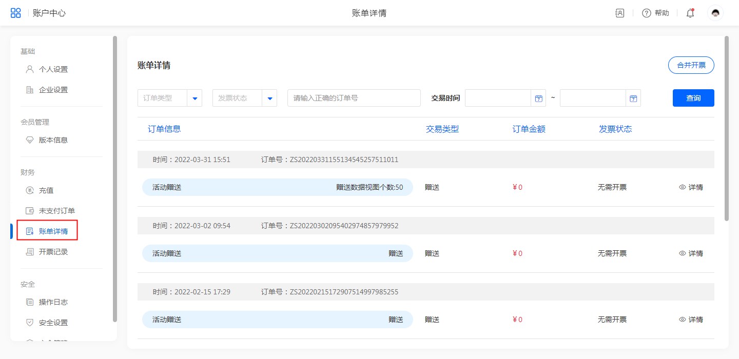The width and height of the screenshot is (739, 359).
Task: View details of 2022-03-31 order
Action: click(691, 187)
